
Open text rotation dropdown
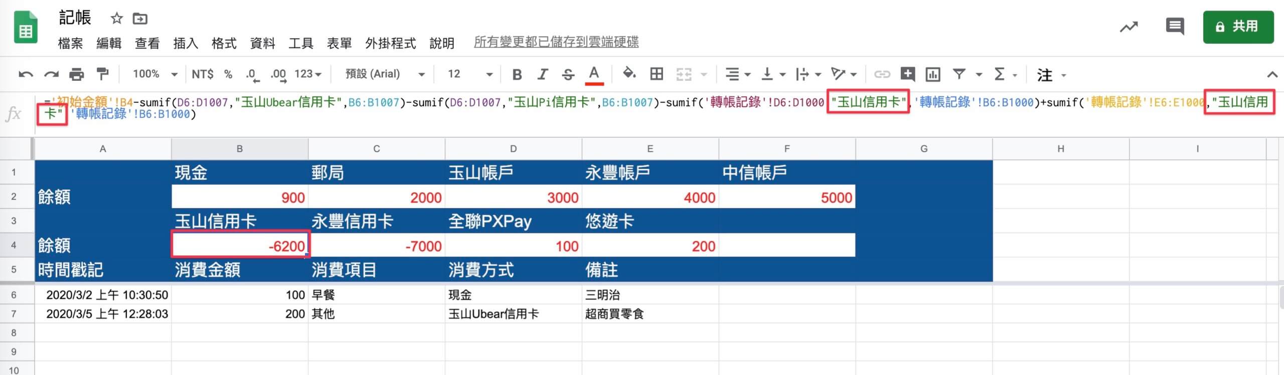[844, 75]
